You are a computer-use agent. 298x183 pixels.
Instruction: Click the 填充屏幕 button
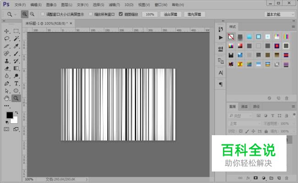tap(194, 14)
